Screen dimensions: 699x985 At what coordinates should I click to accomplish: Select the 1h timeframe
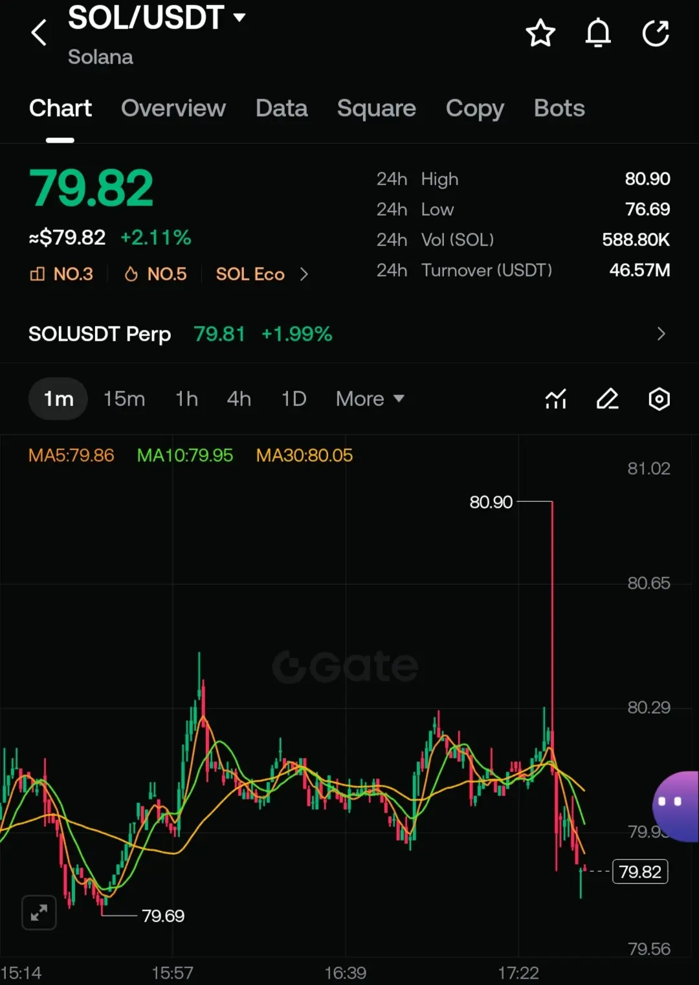[186, 399]
